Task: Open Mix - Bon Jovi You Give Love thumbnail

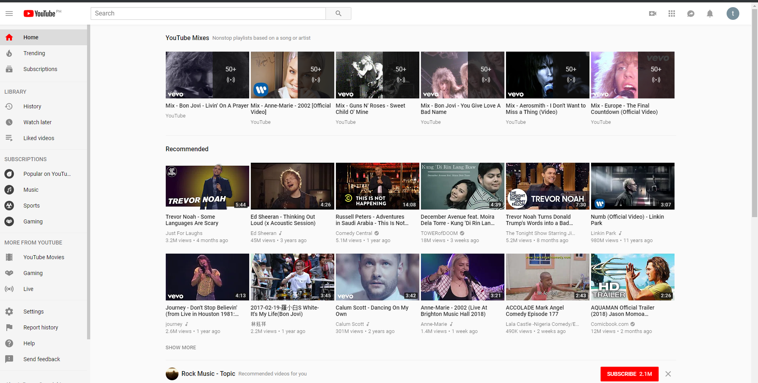Action: click(463, 75)
